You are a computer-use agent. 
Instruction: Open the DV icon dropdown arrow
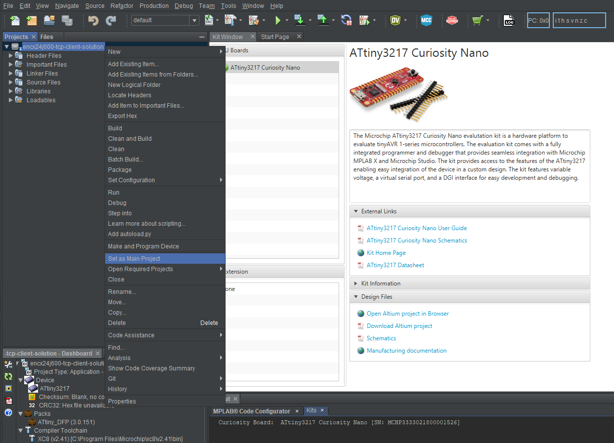pyautogui.click(x=405, y=20)
